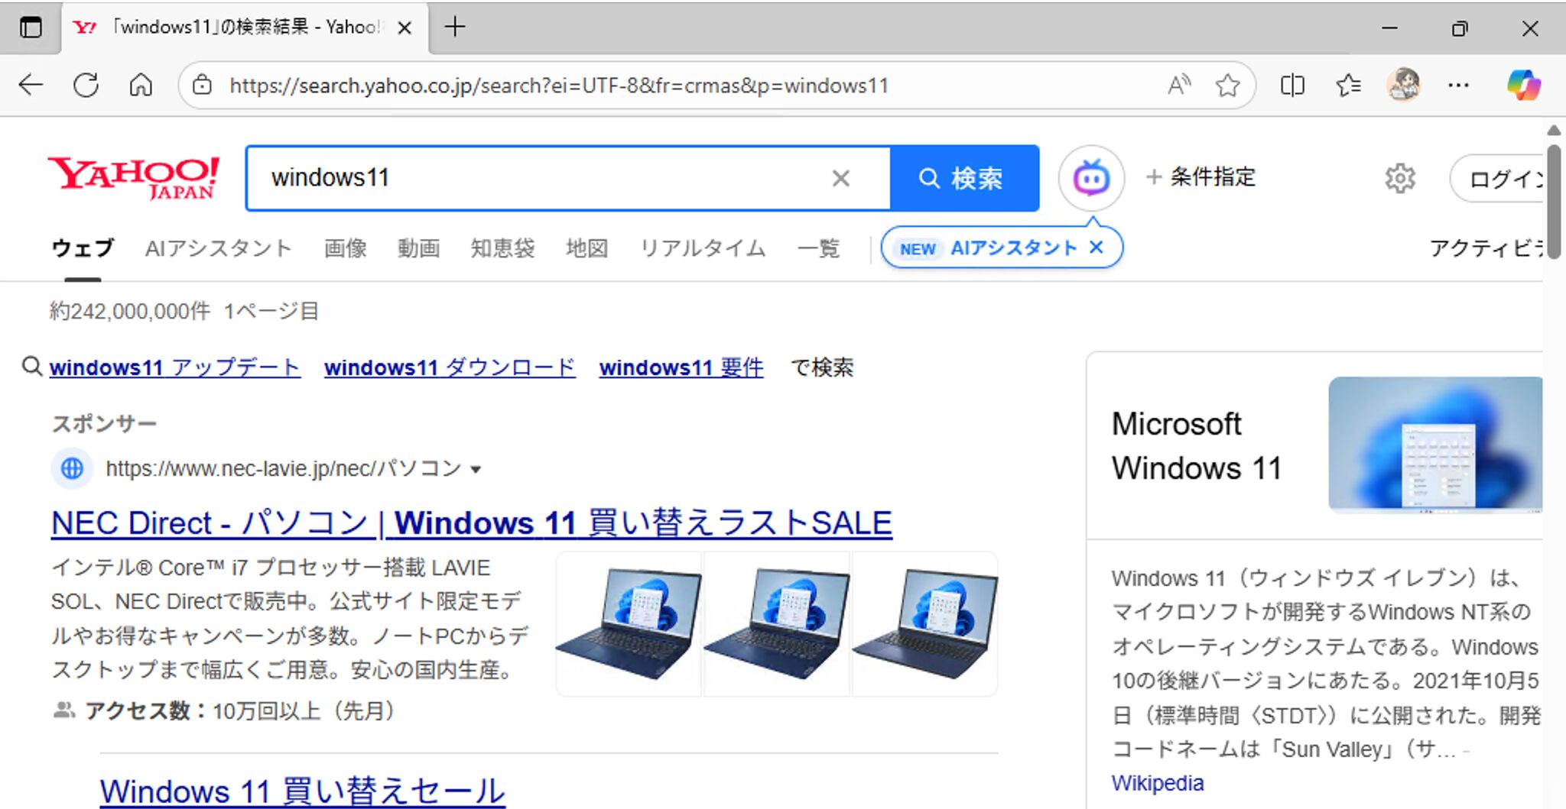1566x809 pixels.
Task: Open split screen view
Action: pos(1292,85)
